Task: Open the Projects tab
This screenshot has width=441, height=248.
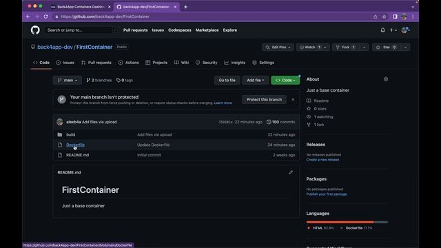Action: pyautogui.click(x=156, y=63)
